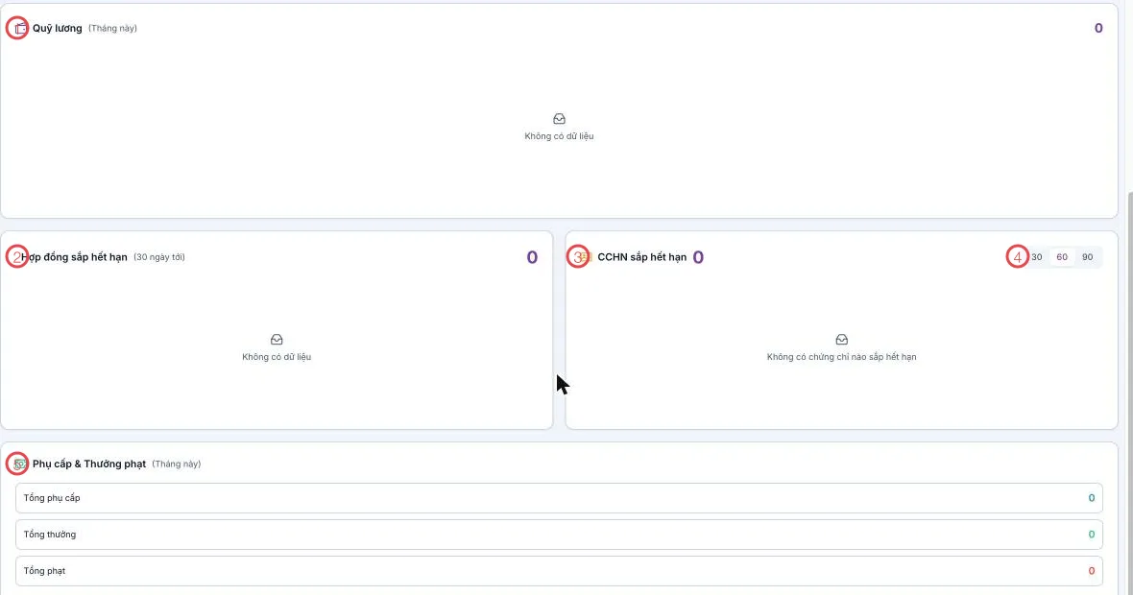Click the green Tổng thưởng value 0
The image size is (1133, 595).
tap(1092, 535)
